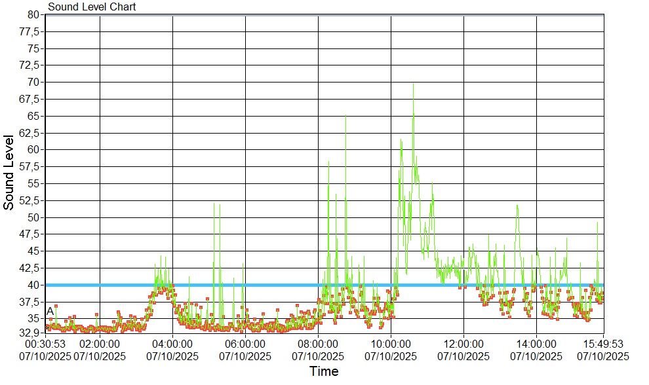The width and height of the screenshot is (649, 385).
Task: Click the 65 dB peak before 09:00:00
Action: pos(345,118)
